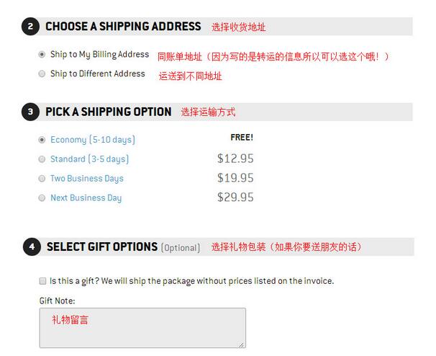Check the 'Is this a gift?' checkbox

click(x=42, y=281)
